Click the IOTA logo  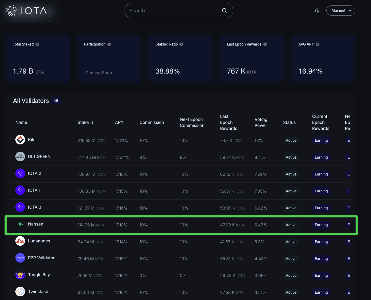pyautogui.click(x=26, y=11)
